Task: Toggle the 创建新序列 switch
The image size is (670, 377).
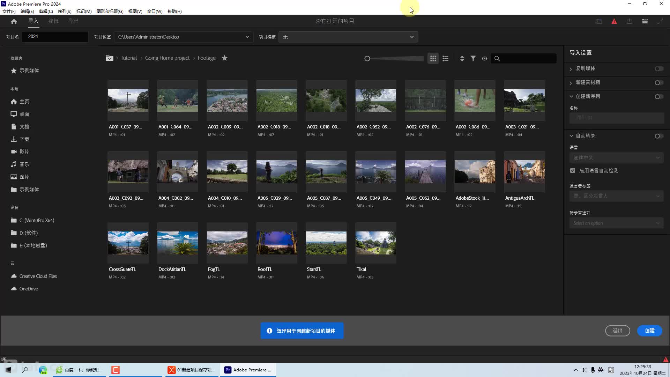Action: 659,97
